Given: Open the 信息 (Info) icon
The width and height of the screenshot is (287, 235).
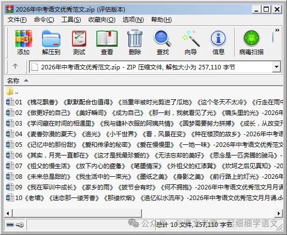Looking at the screenshot, I should [x=218, y=38].
